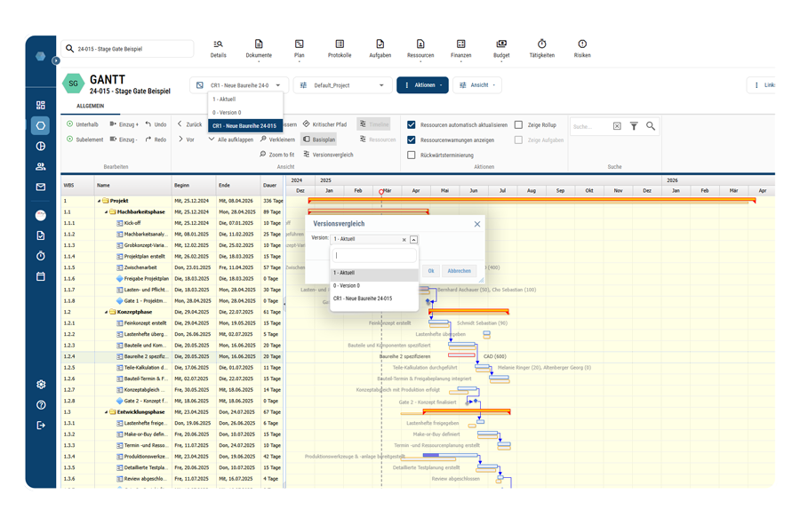Click the filter funnel icon beside search
The height and width of the screenshot is (526, 800).
[634, 126]
